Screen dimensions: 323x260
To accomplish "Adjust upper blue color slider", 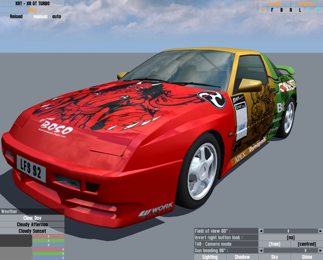I will click(x=48, y=245).
